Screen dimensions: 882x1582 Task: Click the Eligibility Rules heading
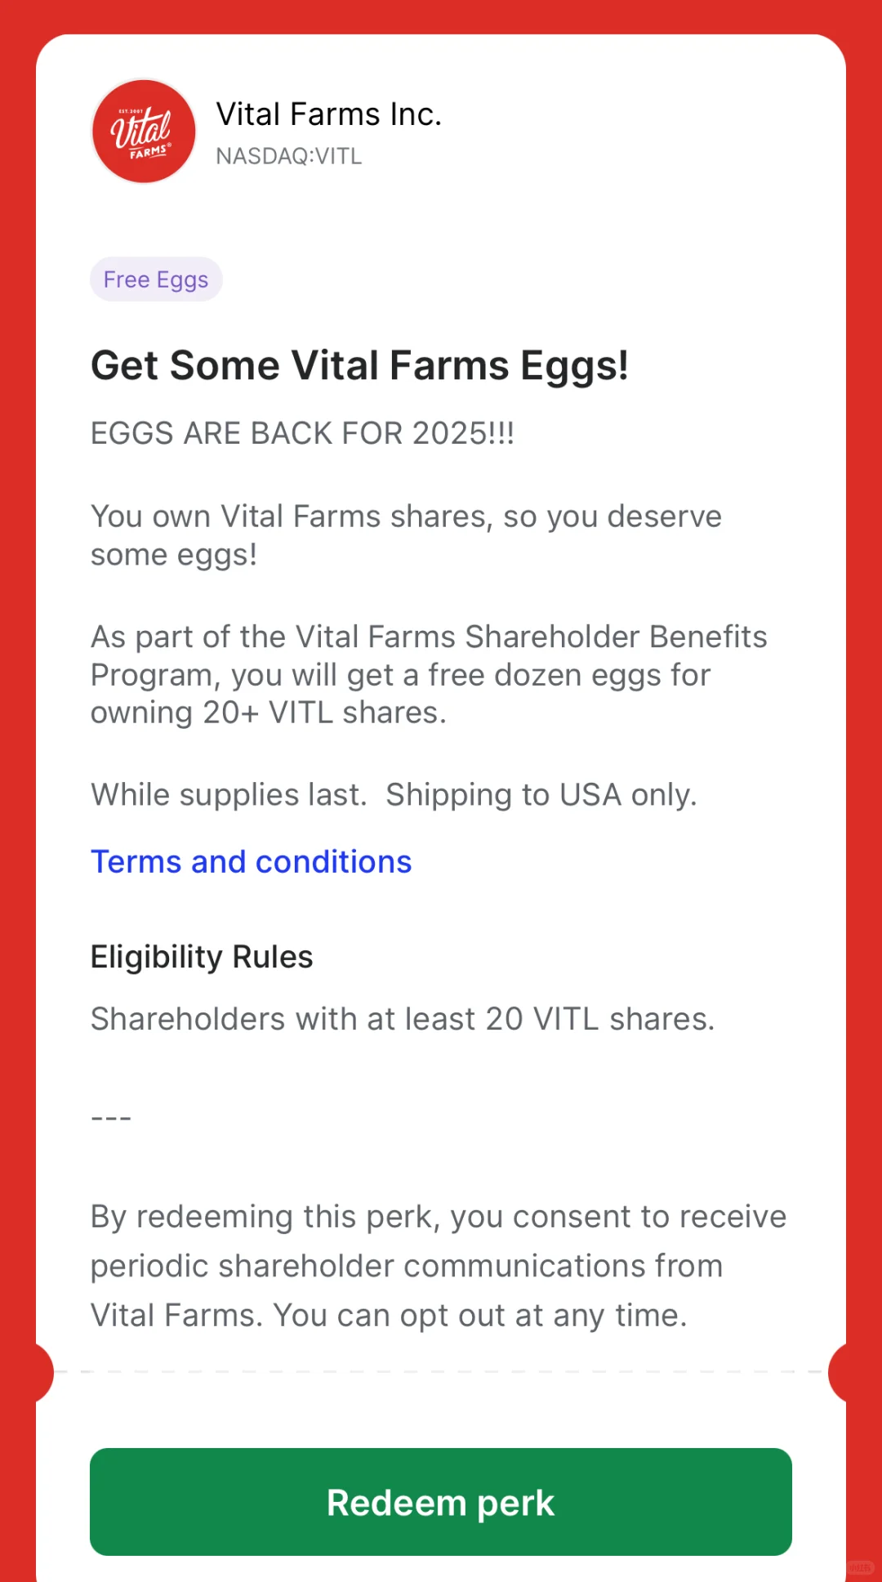[x=202, y=957]
